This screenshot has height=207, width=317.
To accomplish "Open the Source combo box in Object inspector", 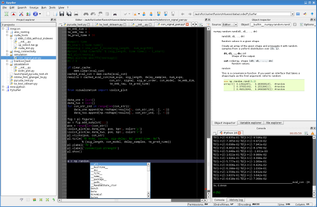I will [229, 24].
